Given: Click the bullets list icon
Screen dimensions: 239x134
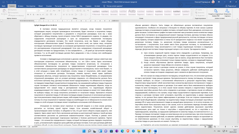Looking at the screenshot, I should [64, 11].
